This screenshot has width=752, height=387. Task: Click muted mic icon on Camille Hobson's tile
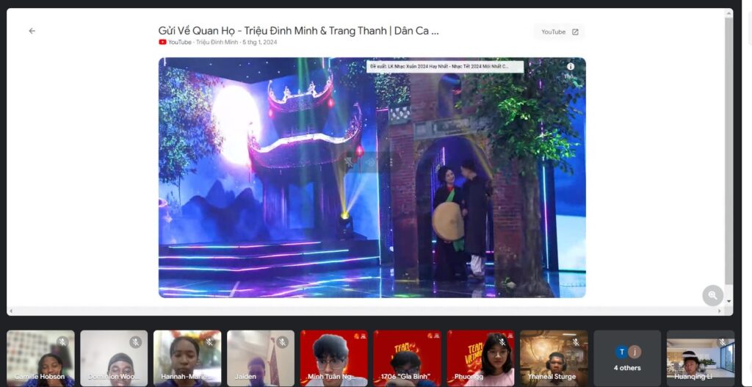point(62,342)
